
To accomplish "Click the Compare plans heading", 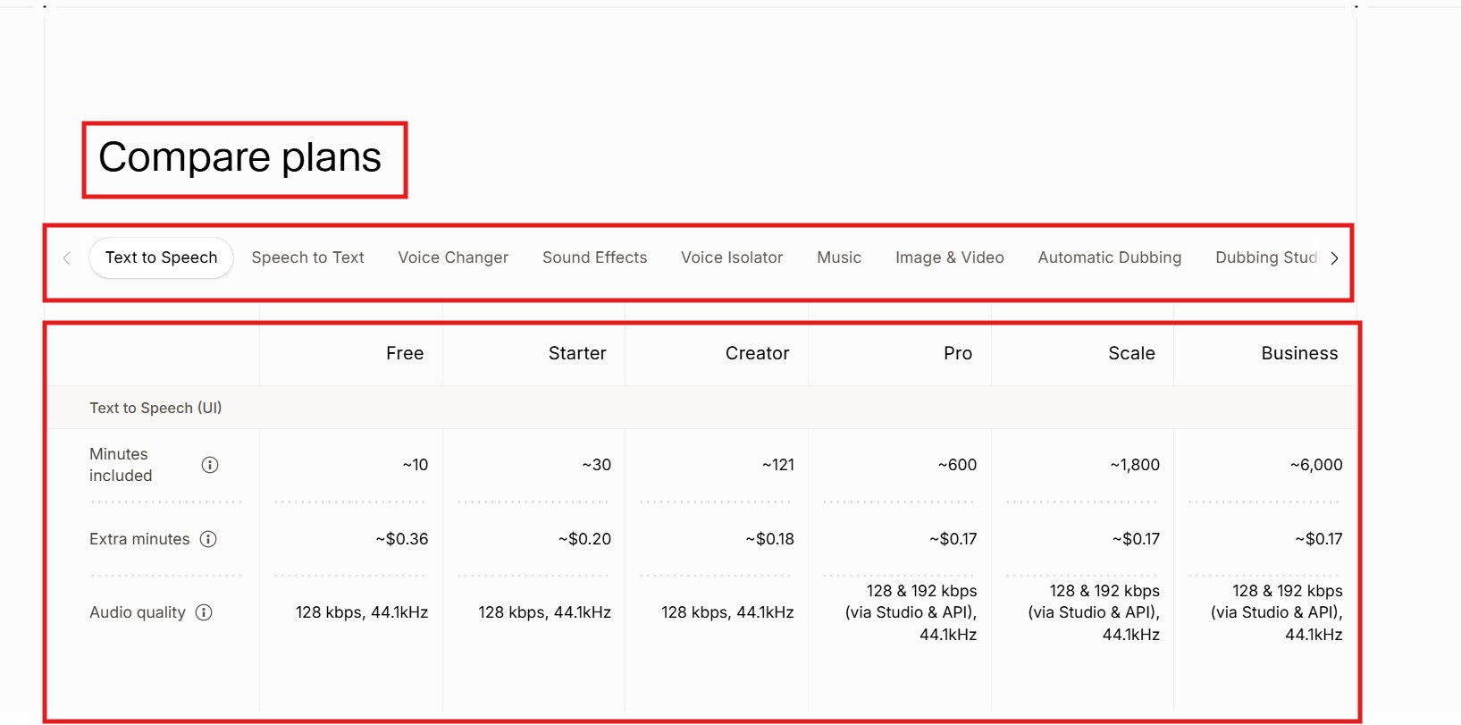I will pos(240,157).
